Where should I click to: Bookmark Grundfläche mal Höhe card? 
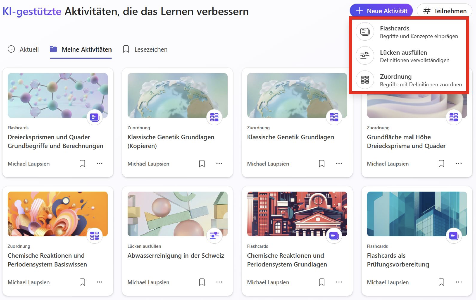click(x=441, y=164)
